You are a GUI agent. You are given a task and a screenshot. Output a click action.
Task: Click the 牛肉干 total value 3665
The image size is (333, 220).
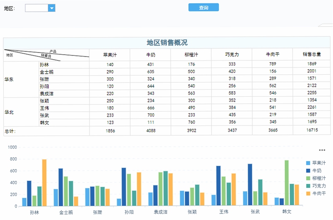click(x=273, y=130)
